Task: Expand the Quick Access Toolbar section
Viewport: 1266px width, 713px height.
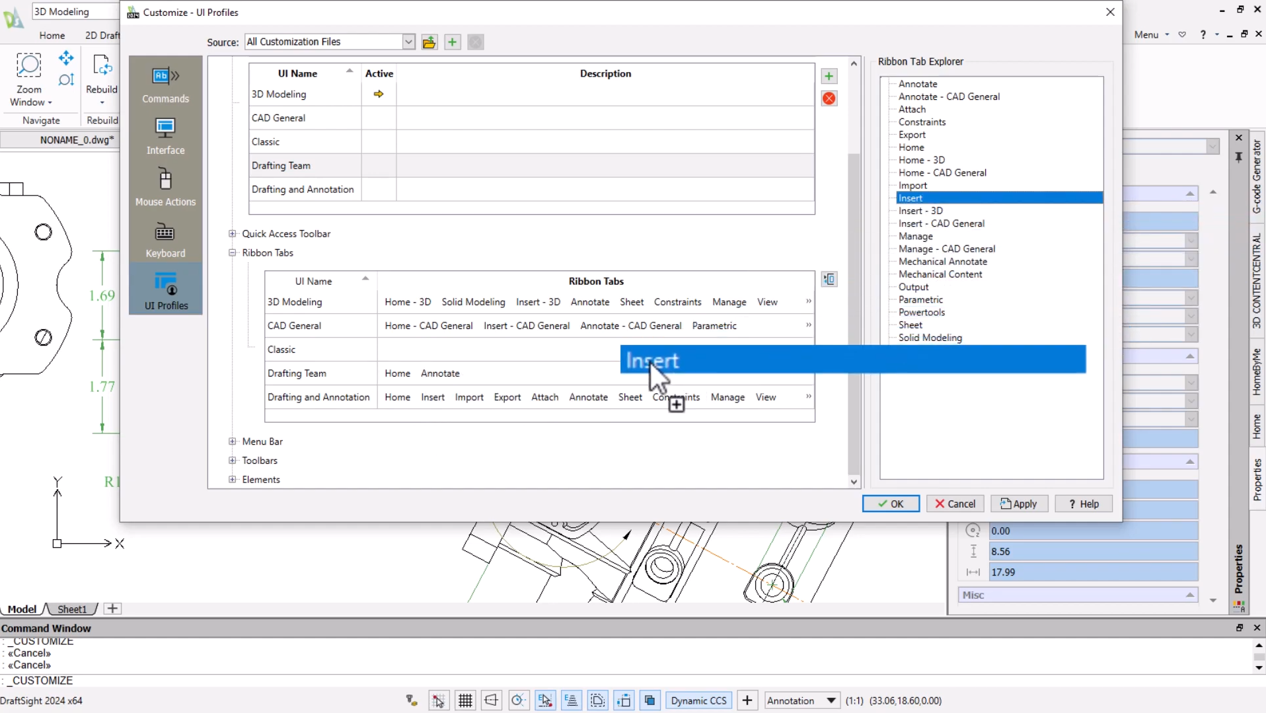Action: pos(233,234)
